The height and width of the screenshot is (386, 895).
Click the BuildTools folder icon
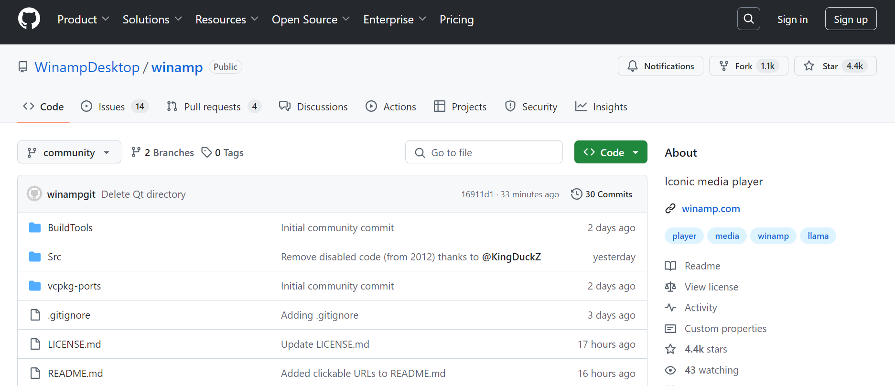click(35, 227)
